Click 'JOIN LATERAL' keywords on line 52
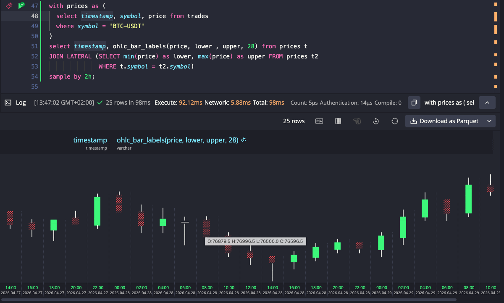This screenshot has height=303, width=504. coord(71,56)
